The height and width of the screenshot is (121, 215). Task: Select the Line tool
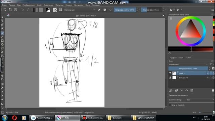pos(2,37)
